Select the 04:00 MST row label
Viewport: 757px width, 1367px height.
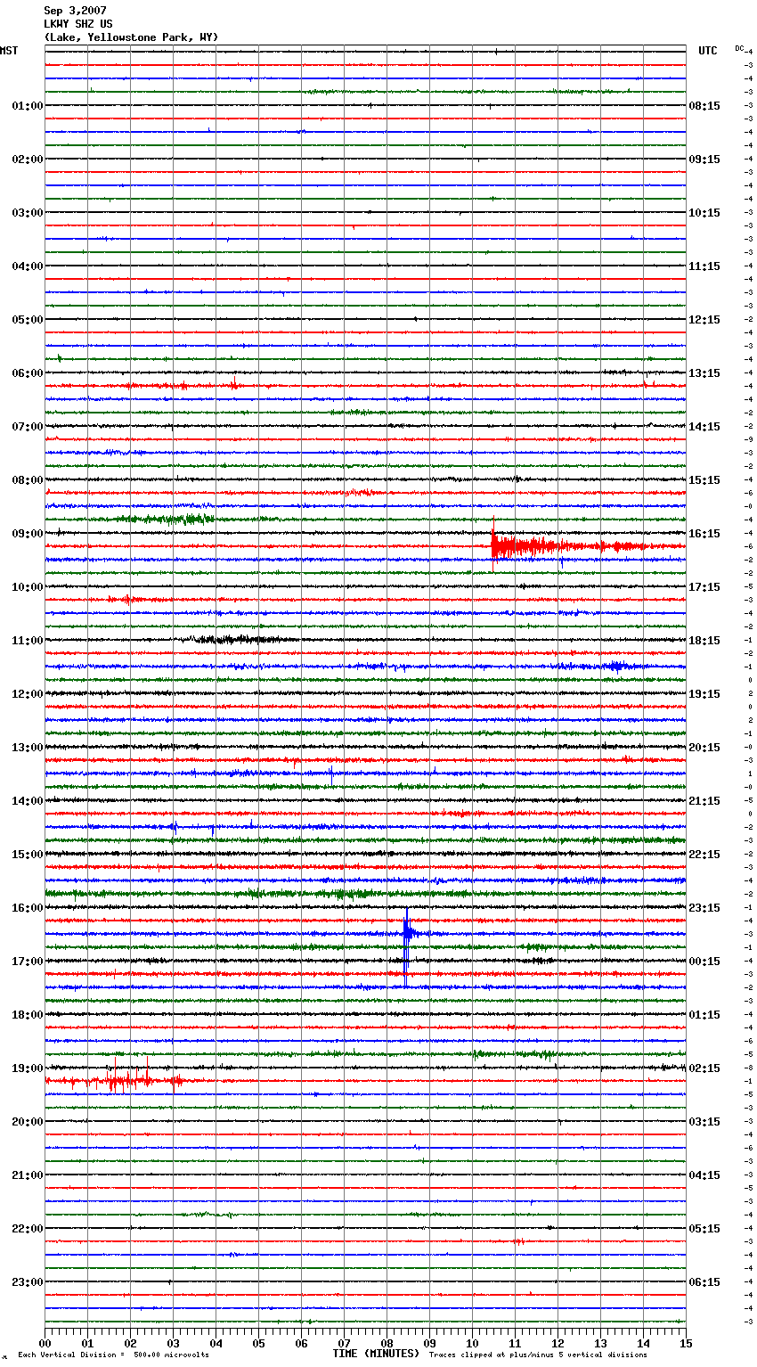(x=28, y=266)
